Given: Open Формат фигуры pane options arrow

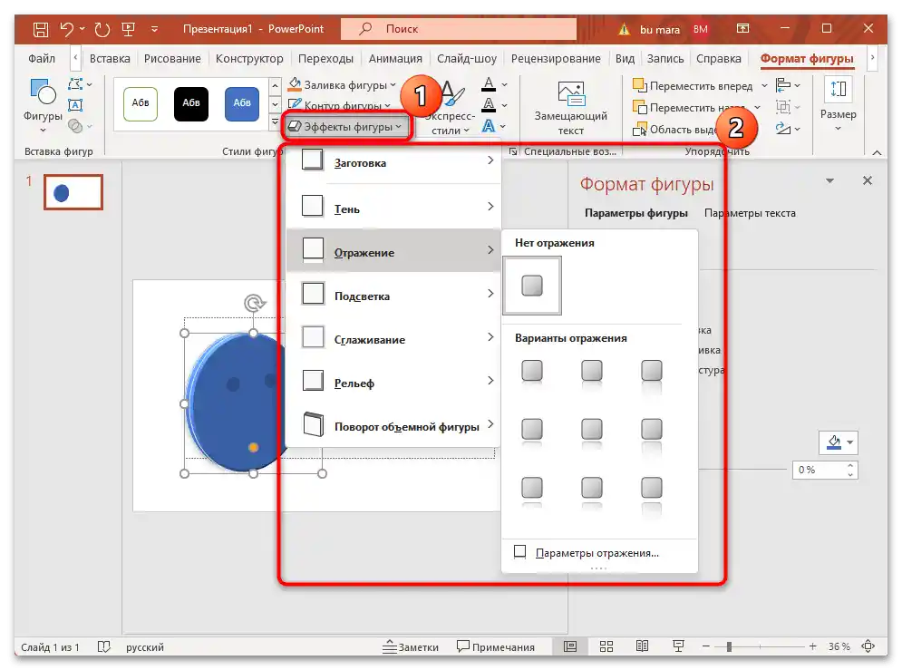Looking at the screenshot, I should [x=829, y=180].
